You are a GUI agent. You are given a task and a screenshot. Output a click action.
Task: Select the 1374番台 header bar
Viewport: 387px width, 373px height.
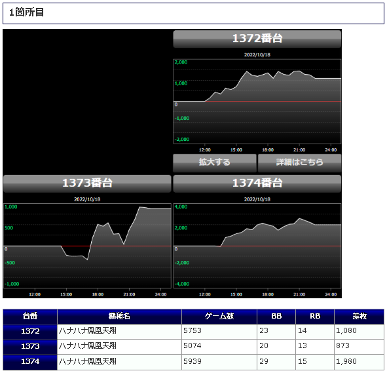coord(257,184)
